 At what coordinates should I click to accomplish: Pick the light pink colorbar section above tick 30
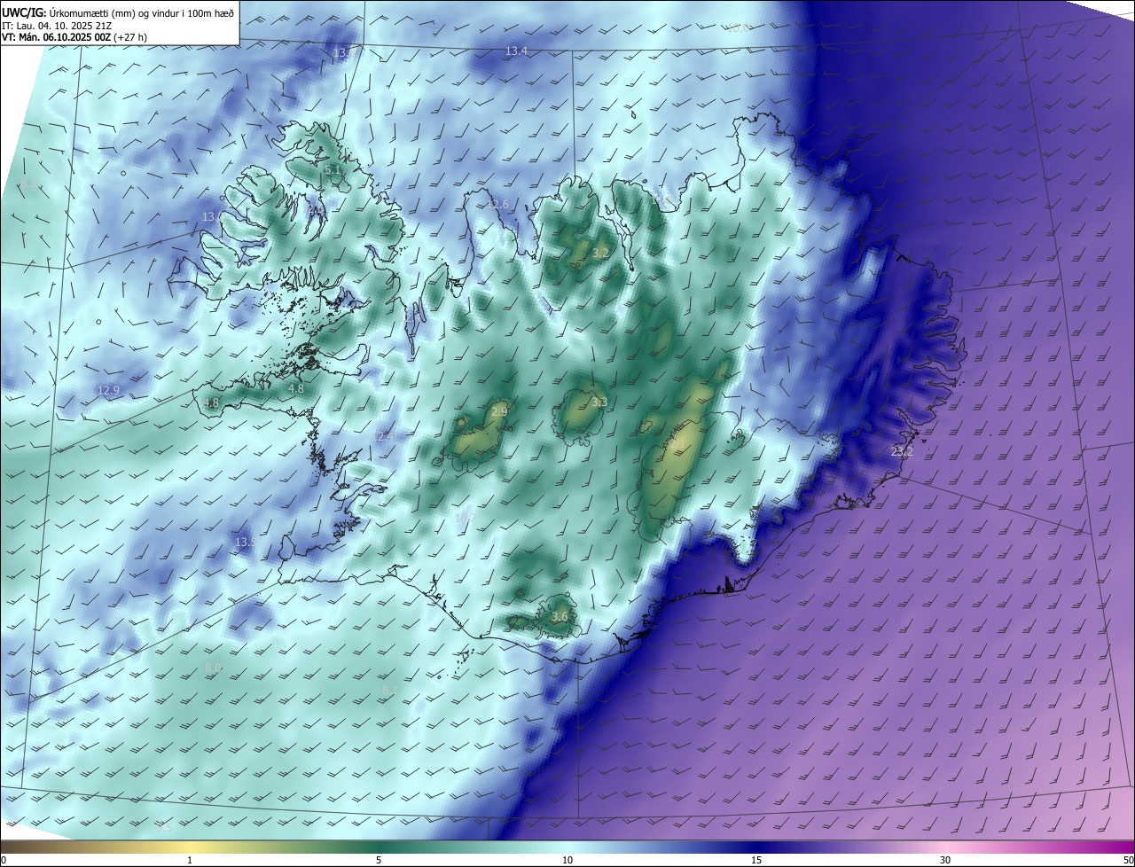(x=945, y=847)
